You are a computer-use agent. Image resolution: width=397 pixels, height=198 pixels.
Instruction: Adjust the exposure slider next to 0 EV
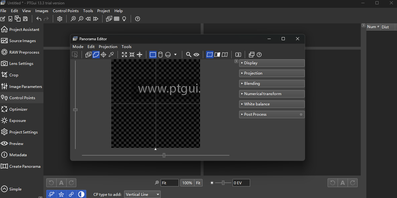pyautogui.click(x=223, y=183)
